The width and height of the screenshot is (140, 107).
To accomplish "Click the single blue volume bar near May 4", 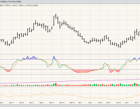I will pos(42,85).
